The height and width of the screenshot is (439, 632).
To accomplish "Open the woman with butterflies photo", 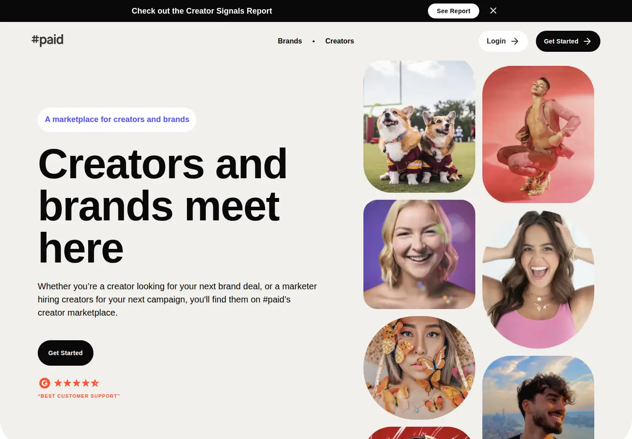I will [419, 368].
